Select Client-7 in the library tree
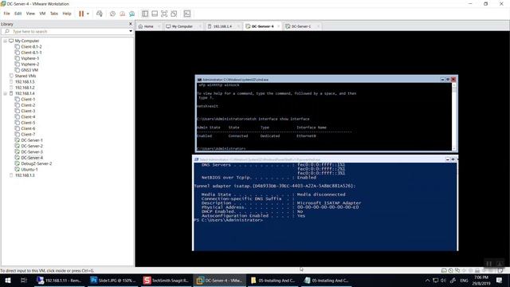This screenshot has width=510, height=287. (28, 135)
